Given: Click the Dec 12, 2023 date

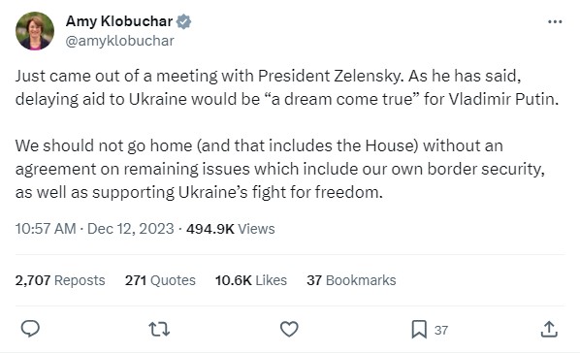Looking at the screenshot, I should click(x=131, y=229).
